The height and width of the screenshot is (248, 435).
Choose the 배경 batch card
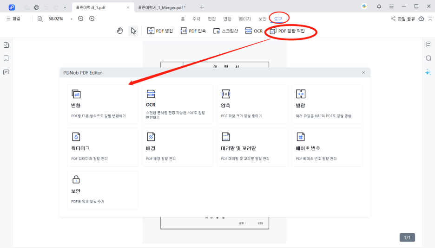pos(178,147)
